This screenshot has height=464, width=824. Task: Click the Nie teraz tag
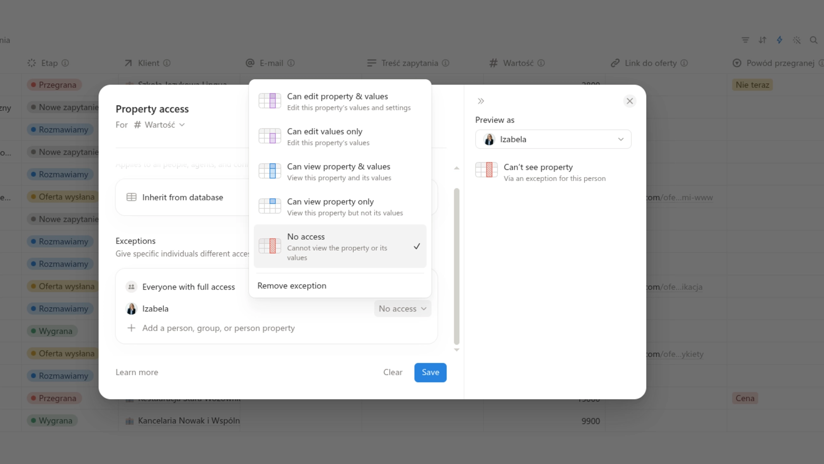tap(752, 85)
